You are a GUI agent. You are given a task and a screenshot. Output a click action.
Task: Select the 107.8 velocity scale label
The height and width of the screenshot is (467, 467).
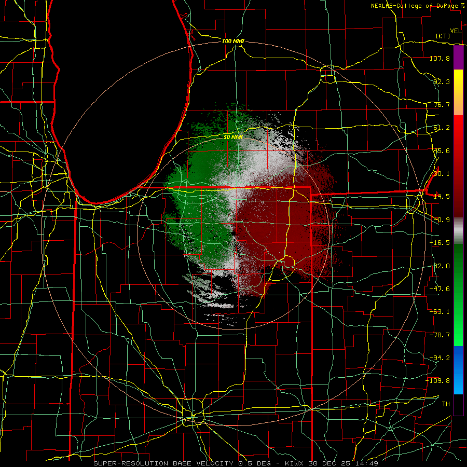coord(439,58)
